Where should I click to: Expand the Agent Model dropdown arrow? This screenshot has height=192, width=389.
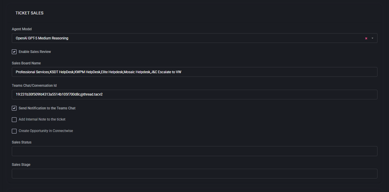(372, 38)
